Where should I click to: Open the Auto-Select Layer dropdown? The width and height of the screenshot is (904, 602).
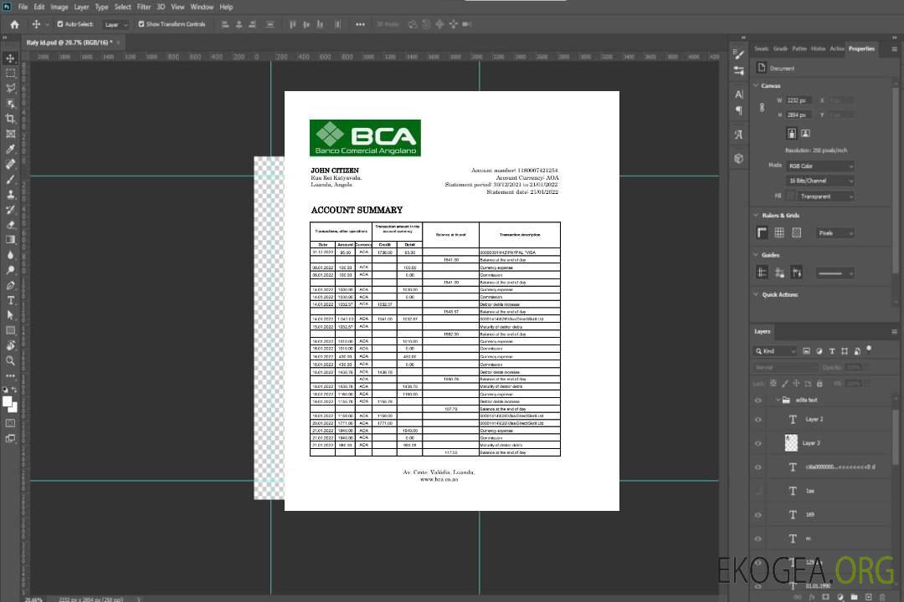coord(116,24)
